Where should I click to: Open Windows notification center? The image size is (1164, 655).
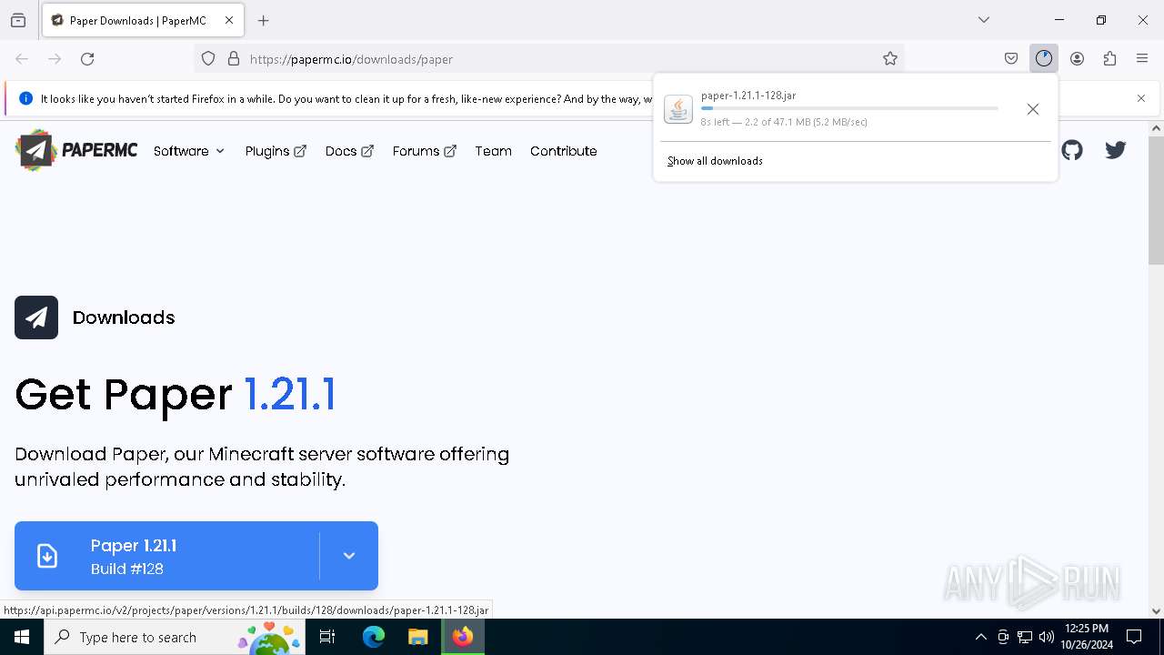[x=1134, y=637]
